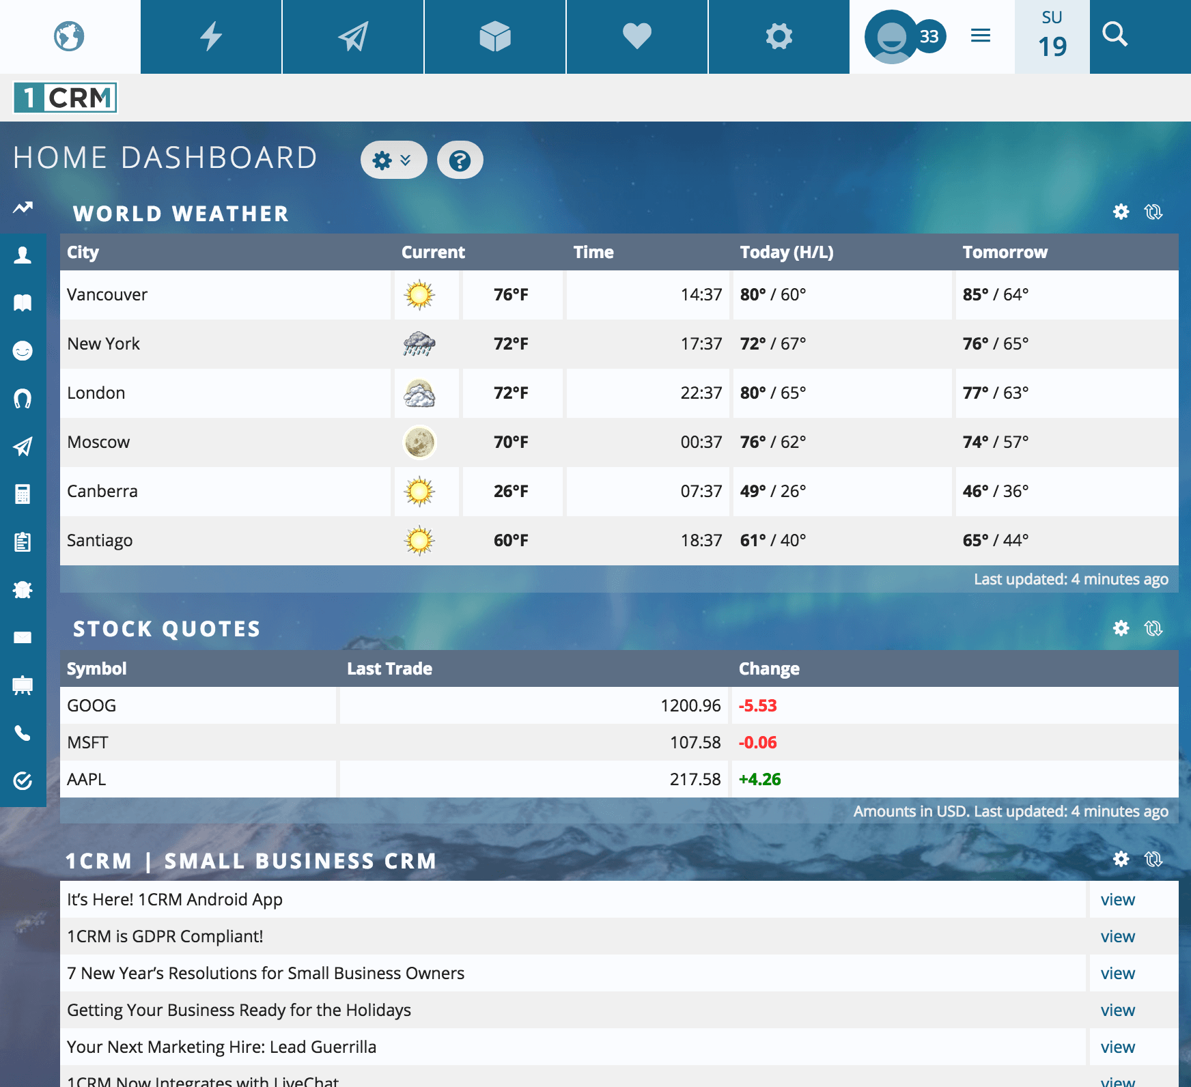Viewport: 1191px width, 1087px height.
Task: Open the hamburger menu icon
Action: click(981, 36)
